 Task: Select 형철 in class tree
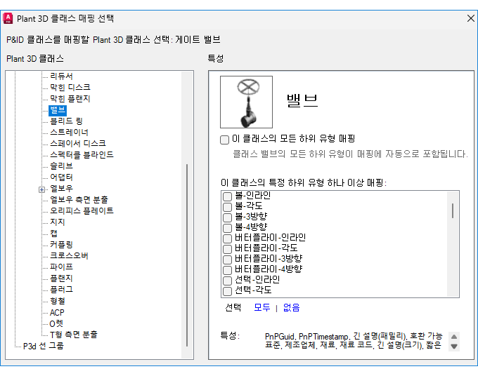pyautogui.click(x=58, y=301)
